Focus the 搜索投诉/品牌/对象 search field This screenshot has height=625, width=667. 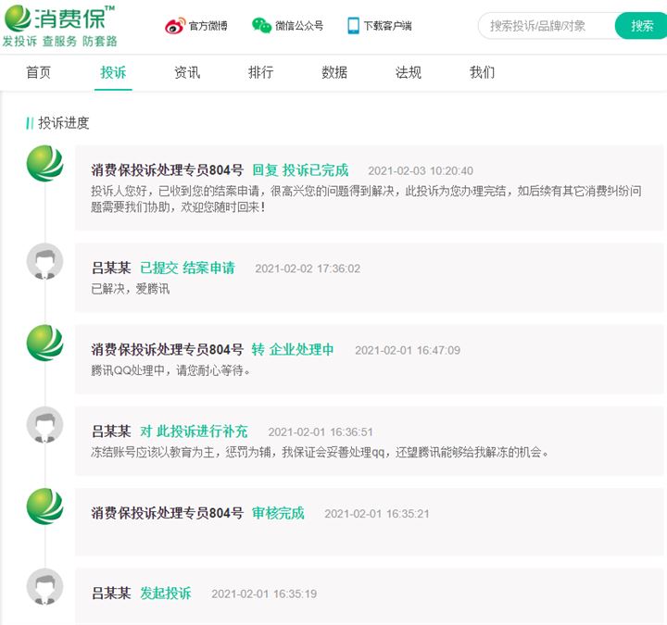tap(547, 26)
